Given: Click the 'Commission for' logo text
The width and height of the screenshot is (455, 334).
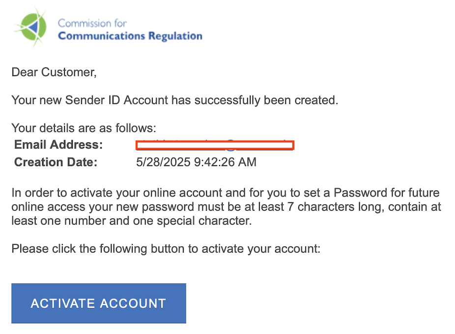Looking at the screenshot, I should tap(92, 23).
